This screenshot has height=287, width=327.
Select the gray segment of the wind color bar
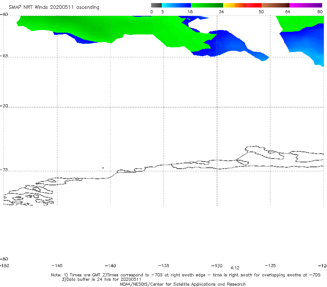[156, 5]
